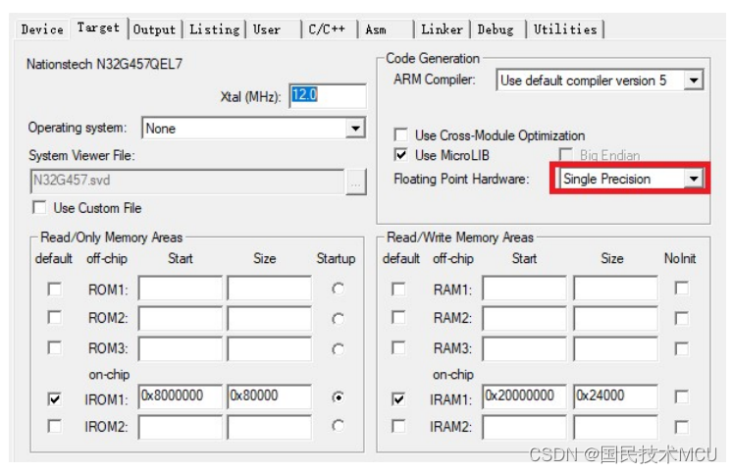
Task: Check the ROM2 default checkbox
Action: 55,318
